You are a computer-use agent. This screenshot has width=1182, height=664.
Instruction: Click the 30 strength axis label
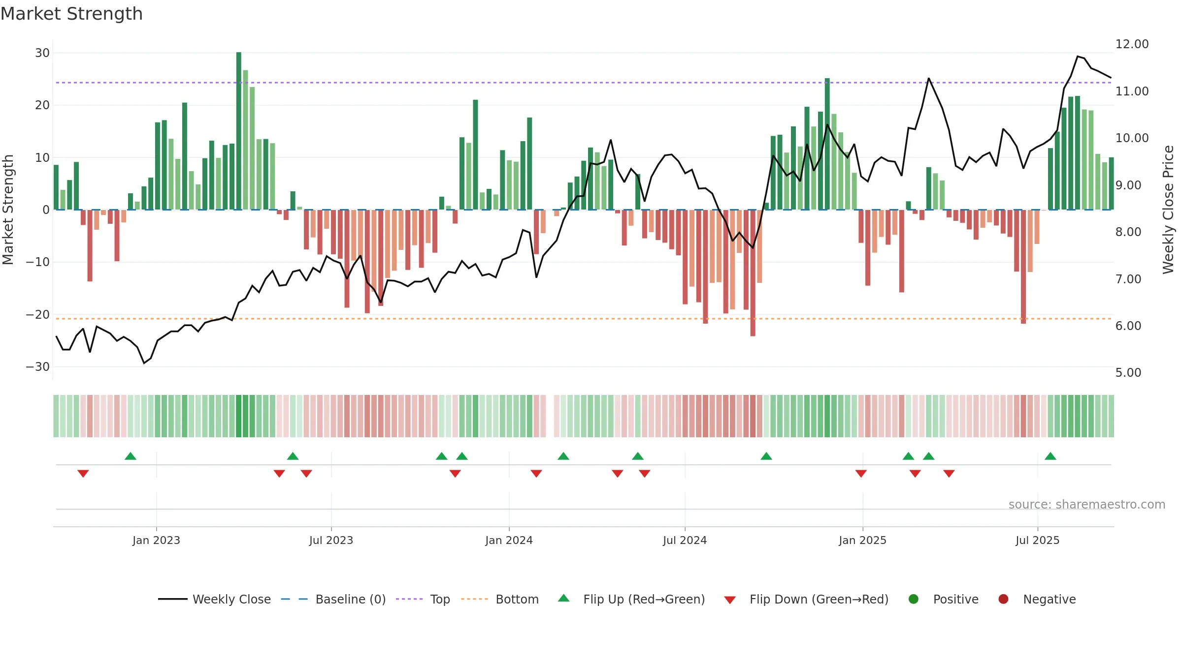tap(42, 53)
